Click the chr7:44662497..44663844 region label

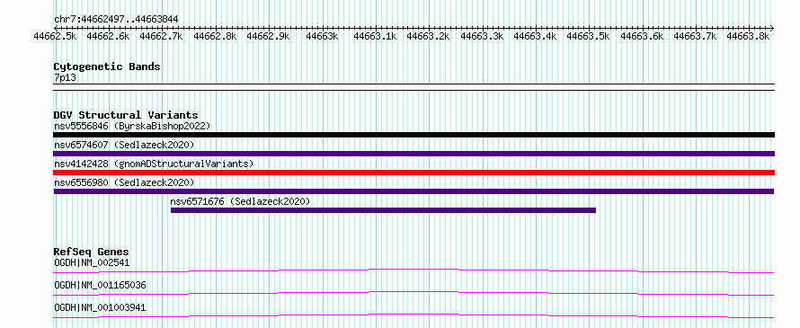click(x=116, y=19)
